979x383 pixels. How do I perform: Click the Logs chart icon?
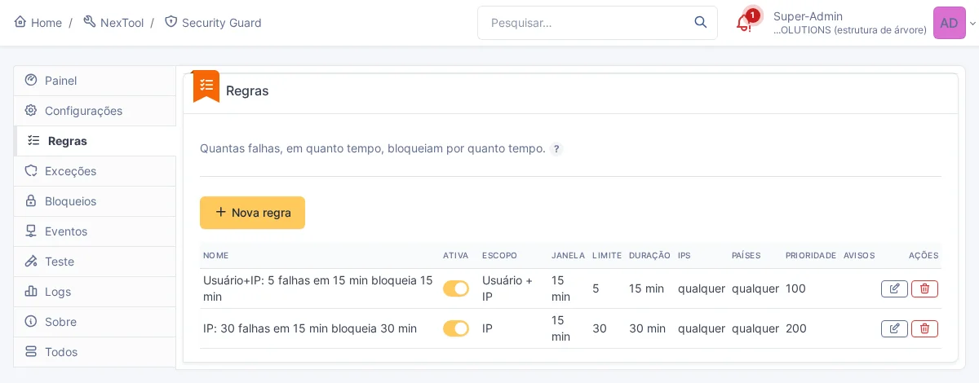31,291
